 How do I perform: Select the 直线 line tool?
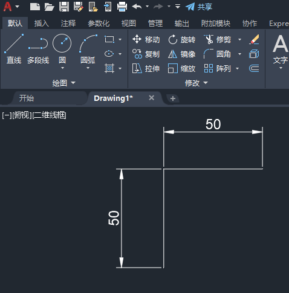point(14,49)
